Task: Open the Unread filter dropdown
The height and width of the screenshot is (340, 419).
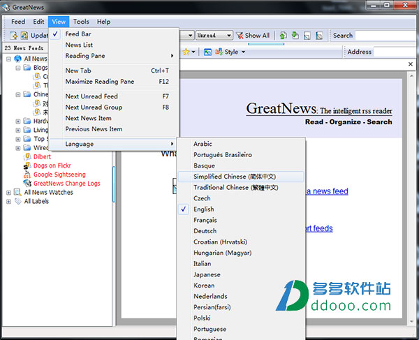Action: click(x=229, y=35)
